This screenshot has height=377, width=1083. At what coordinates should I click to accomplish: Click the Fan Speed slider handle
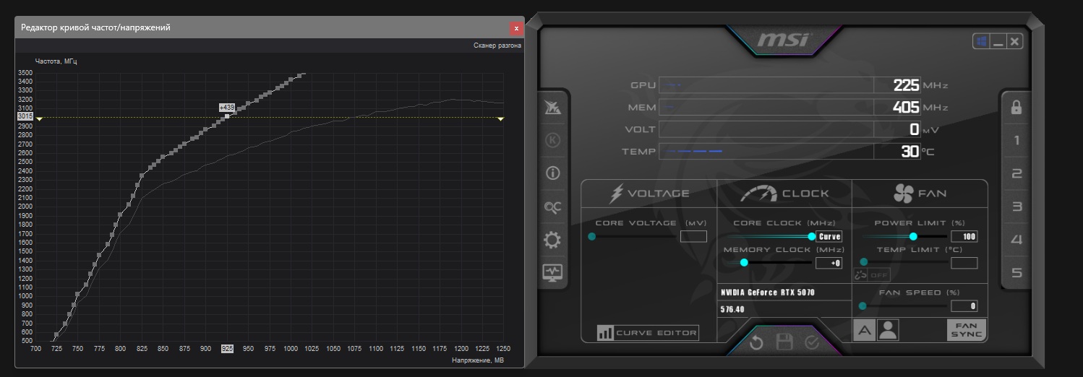pyautogui.click(x=862, y=305)
